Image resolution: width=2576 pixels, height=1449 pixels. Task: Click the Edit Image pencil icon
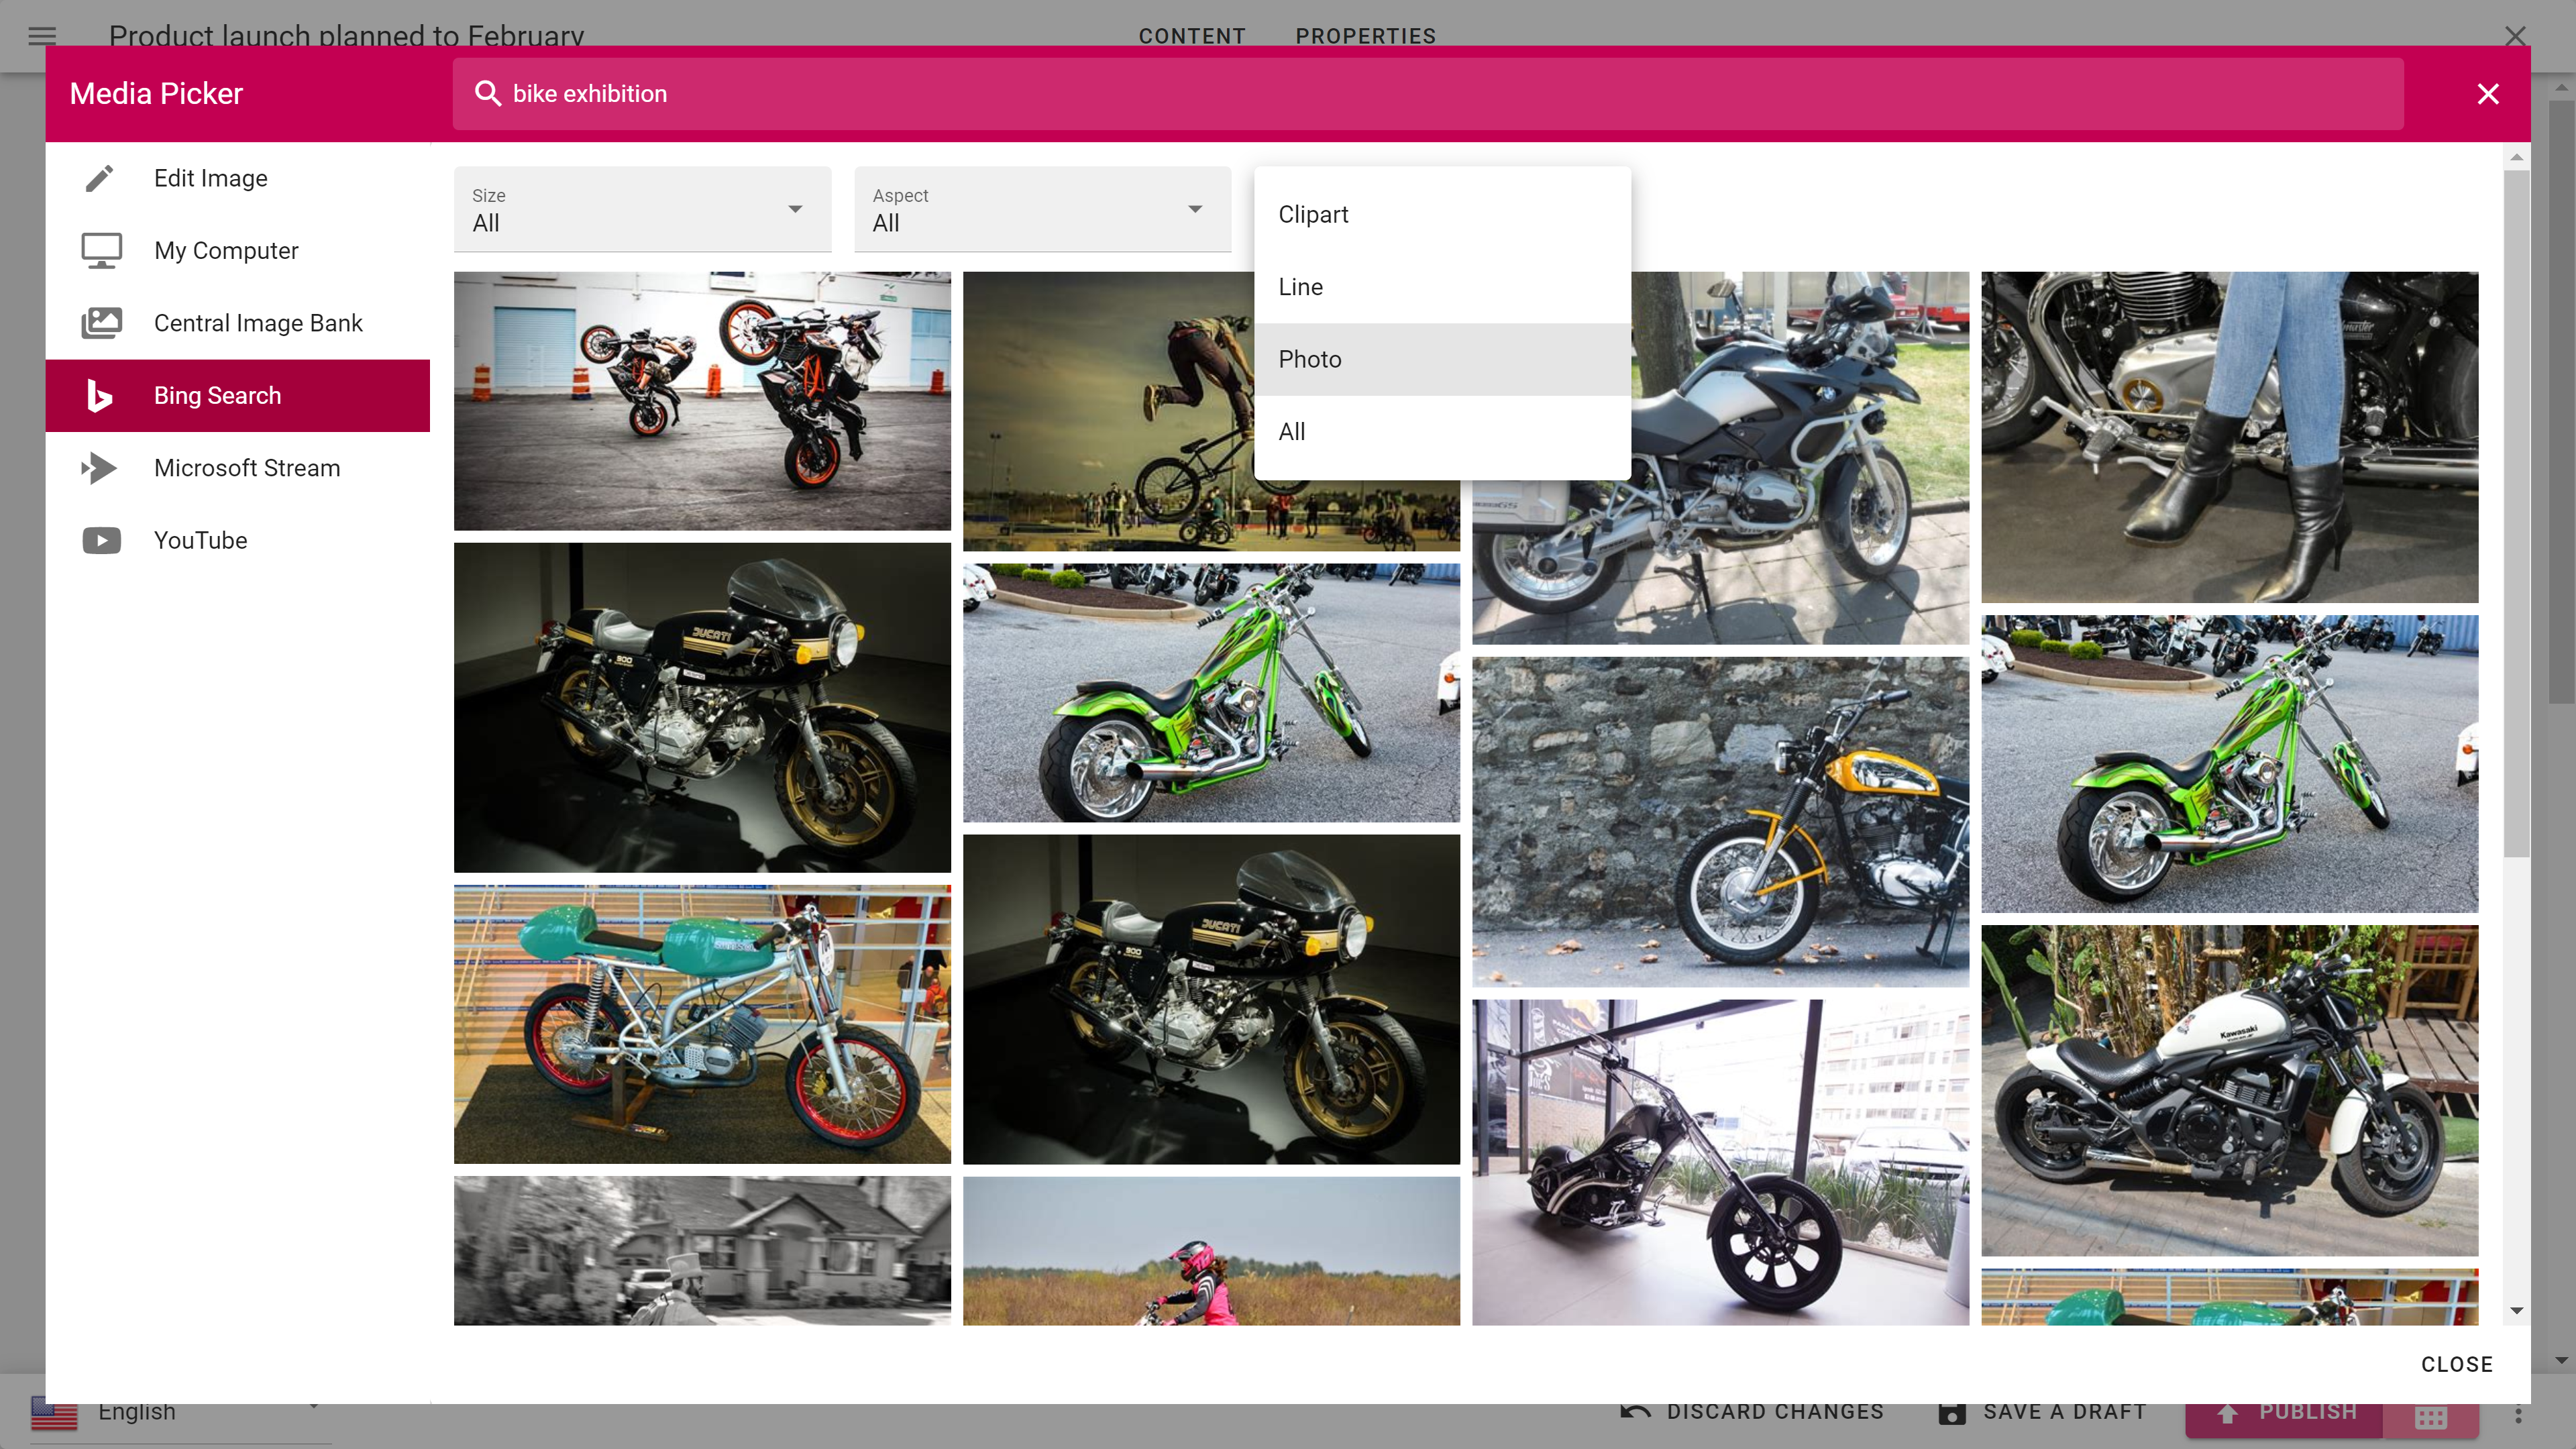click(x=100, y=178)
